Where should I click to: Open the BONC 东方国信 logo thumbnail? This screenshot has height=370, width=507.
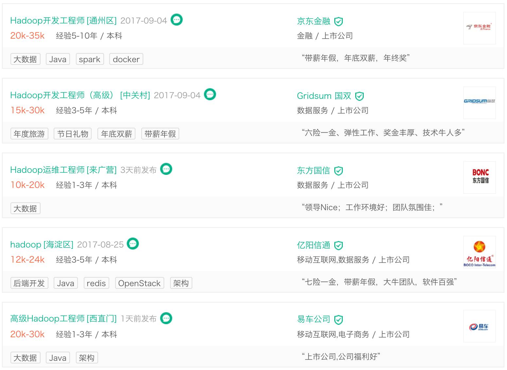(479, 177)
